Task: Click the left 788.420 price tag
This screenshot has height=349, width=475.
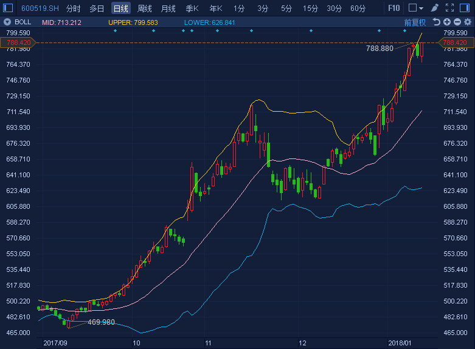Action: point(18,42)
